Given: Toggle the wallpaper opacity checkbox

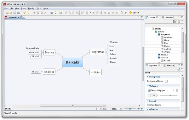Looking at the screenshot, I should point(149,95).
